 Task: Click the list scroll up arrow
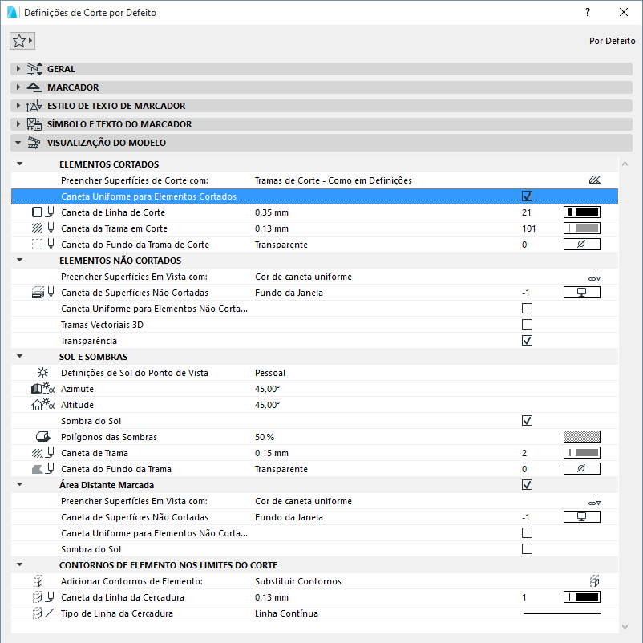[625, 164]
